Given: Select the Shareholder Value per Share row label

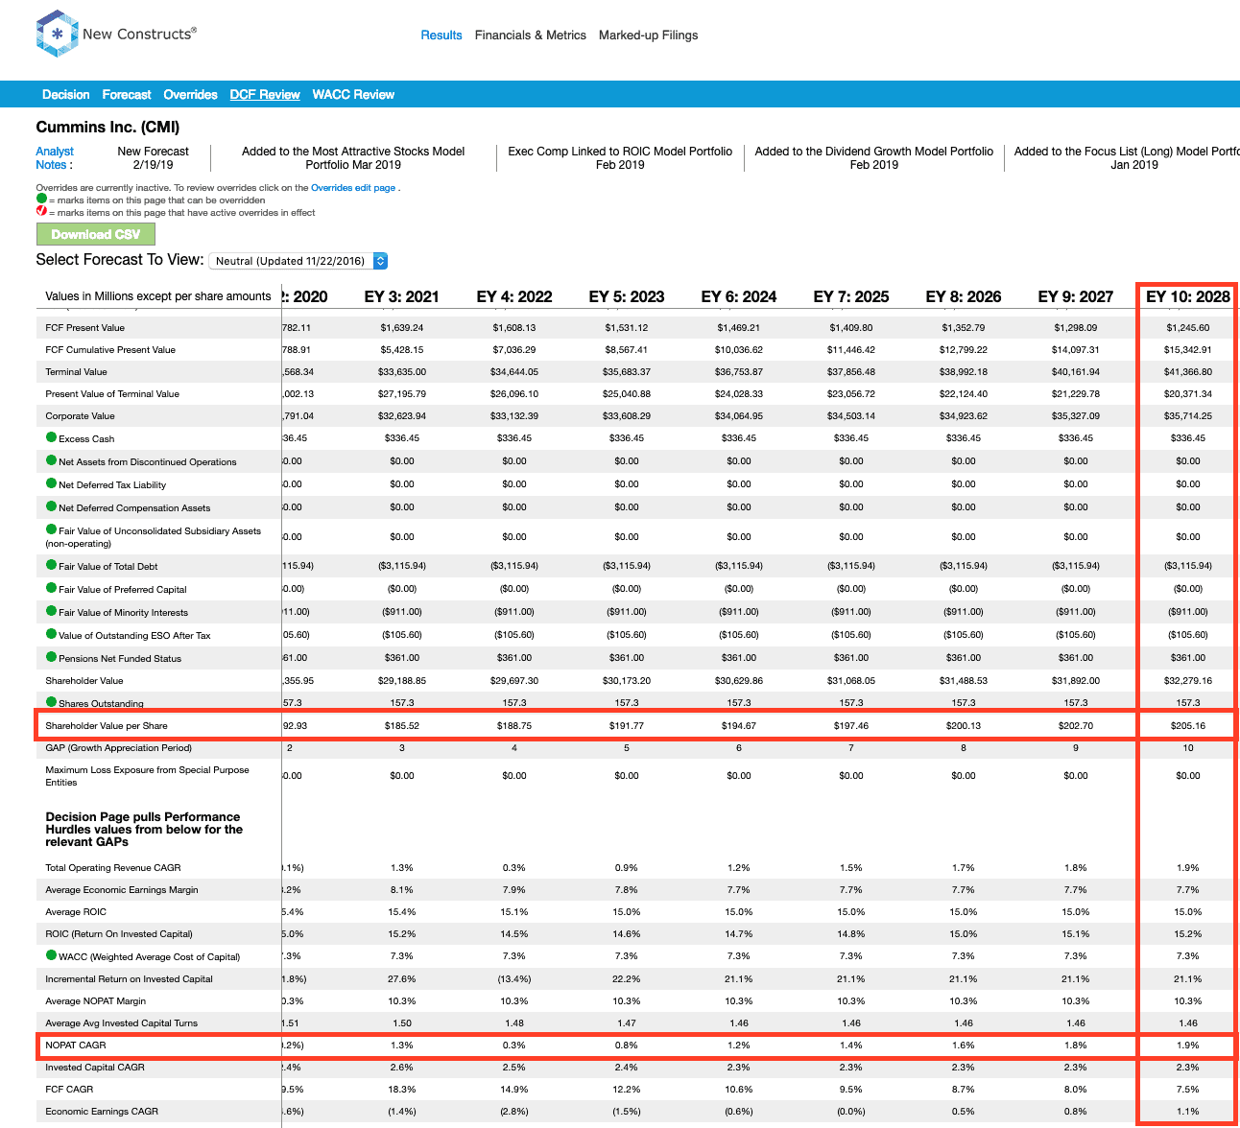Looking at the screenshot, I should point(107,726).
